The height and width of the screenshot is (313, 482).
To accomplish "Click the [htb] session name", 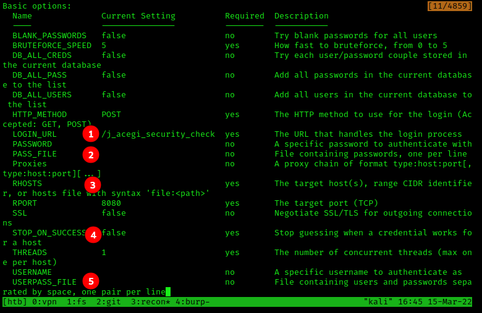I will point(15,302).
